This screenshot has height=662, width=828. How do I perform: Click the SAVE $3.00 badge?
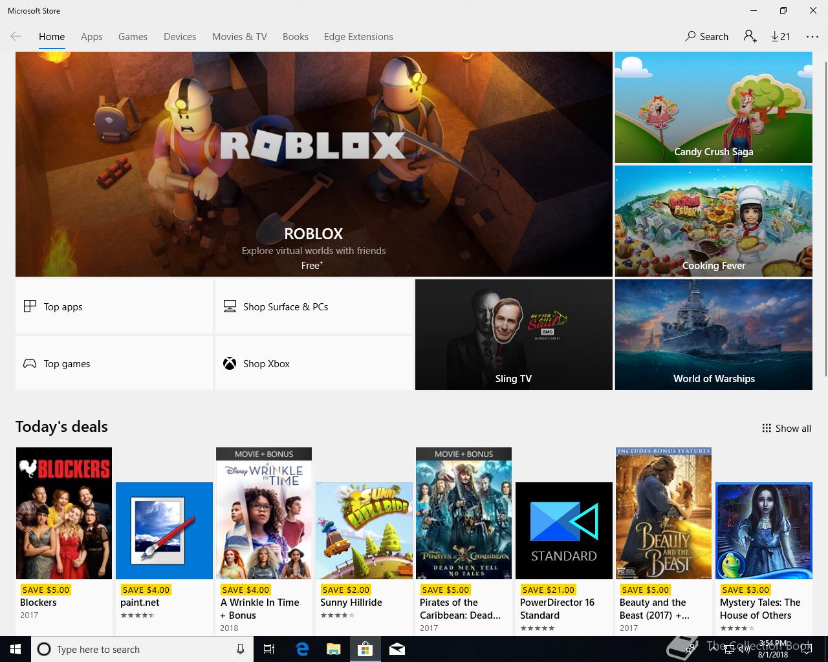click(745, 590)
